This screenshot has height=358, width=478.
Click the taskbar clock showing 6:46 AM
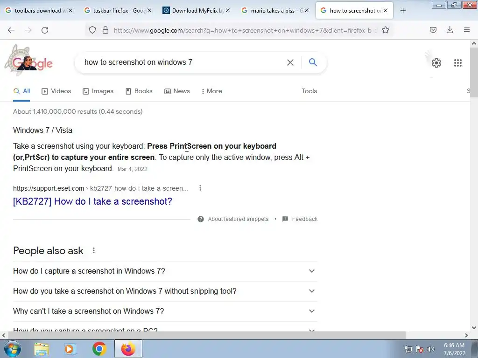click(454, 349)
